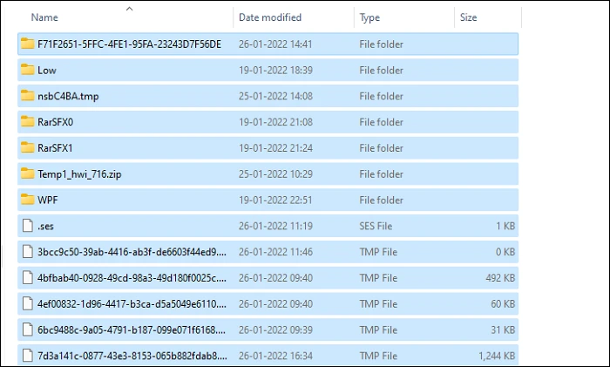Select the 6bc9488c-9a05-4791 file name
Image resolution: width=610 pixels, height=367 pixels.
pos(132,330)
